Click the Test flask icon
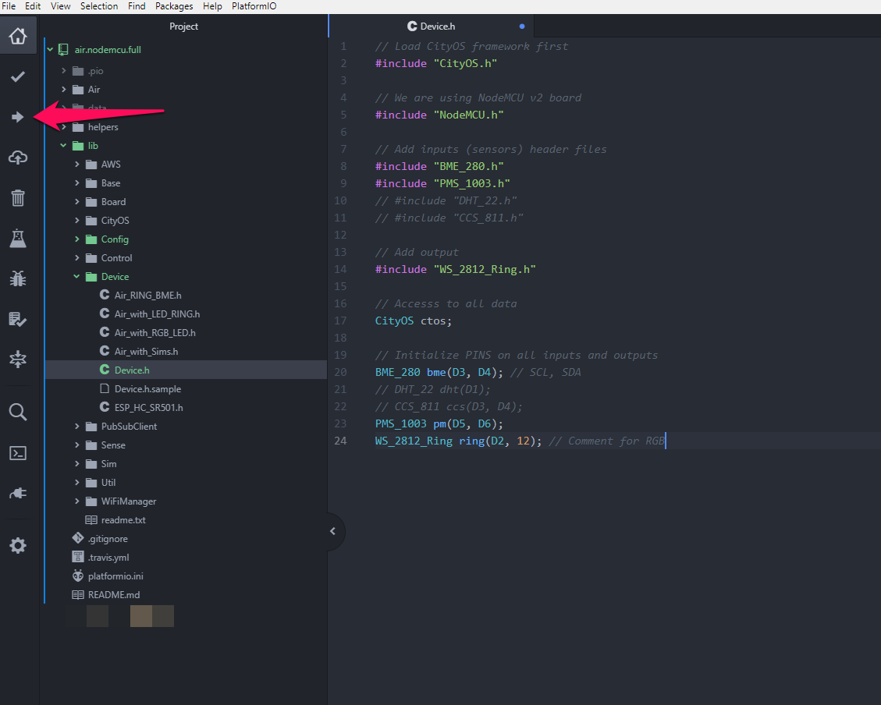The image size is (881, 705). point(18,239)
